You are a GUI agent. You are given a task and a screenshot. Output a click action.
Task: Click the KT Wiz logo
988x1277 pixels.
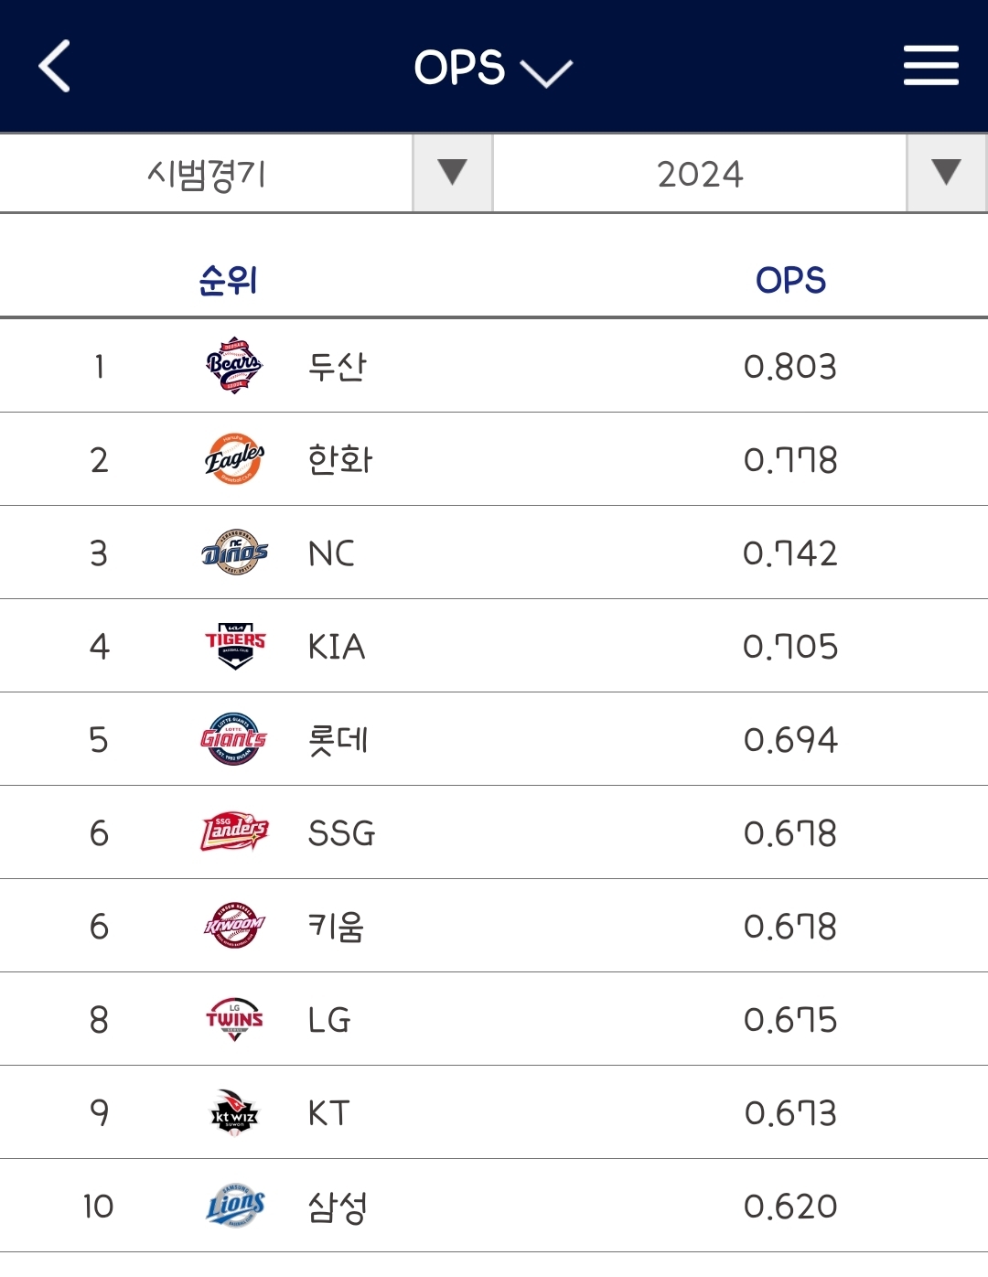tap(234, 1112)
